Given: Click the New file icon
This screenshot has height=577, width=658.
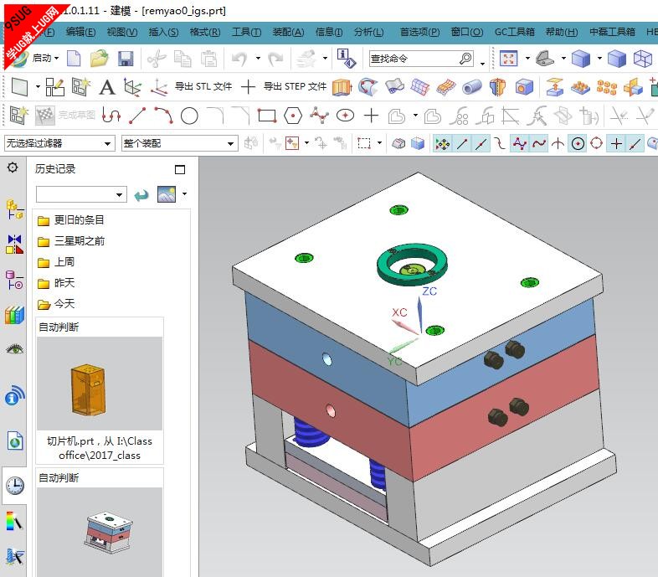Looking at the screenshot, I should [74, 59].
